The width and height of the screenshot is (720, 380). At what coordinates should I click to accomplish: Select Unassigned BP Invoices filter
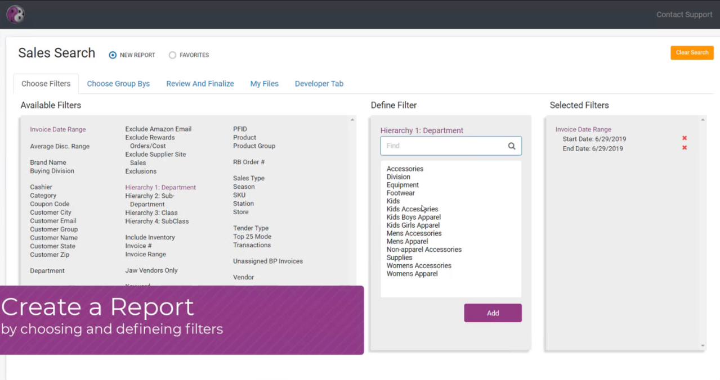[x=268, y=261]
